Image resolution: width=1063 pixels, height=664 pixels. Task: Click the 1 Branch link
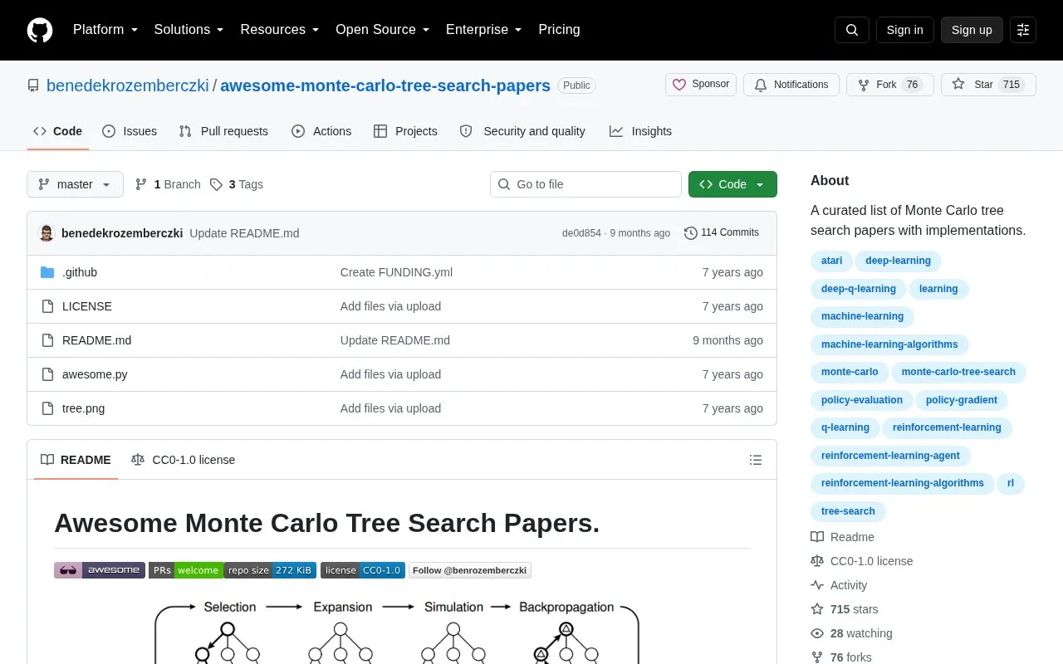[168, 184]
